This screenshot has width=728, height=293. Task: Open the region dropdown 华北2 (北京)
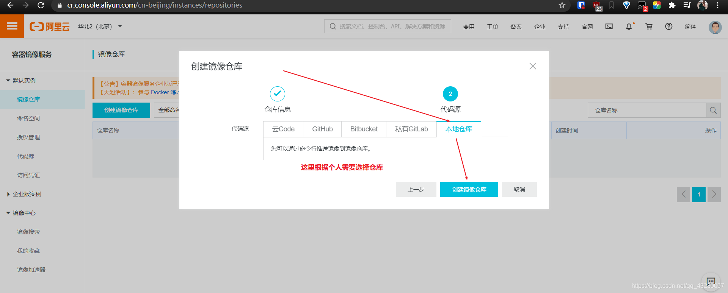100,26
